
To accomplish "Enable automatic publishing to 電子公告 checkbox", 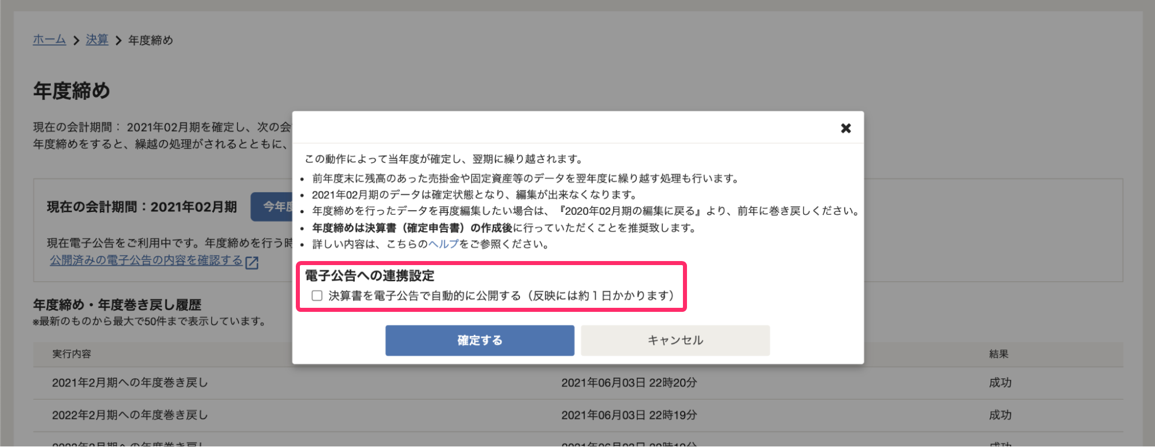I will 317,296.
